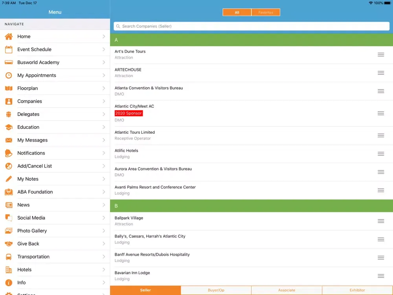Tap the Delegates people icon
Viewport: 393px width, 295px height.
[x=9, y=114]
